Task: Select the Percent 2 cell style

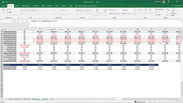Action: pyautogui.click(x=115, y=10)
